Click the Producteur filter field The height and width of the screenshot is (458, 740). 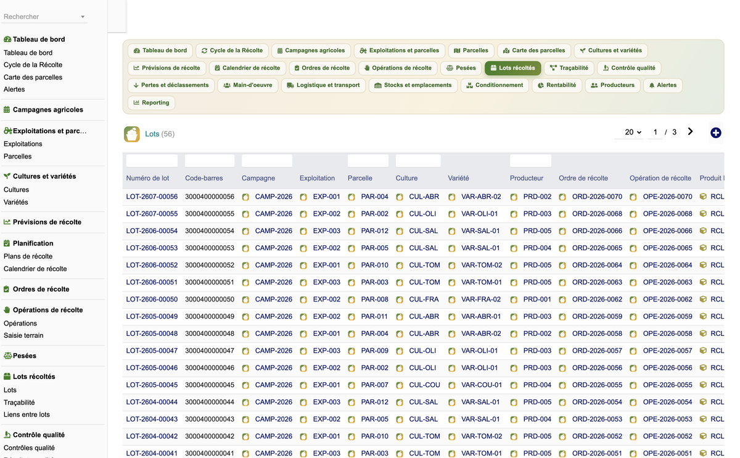click(530, 161)
